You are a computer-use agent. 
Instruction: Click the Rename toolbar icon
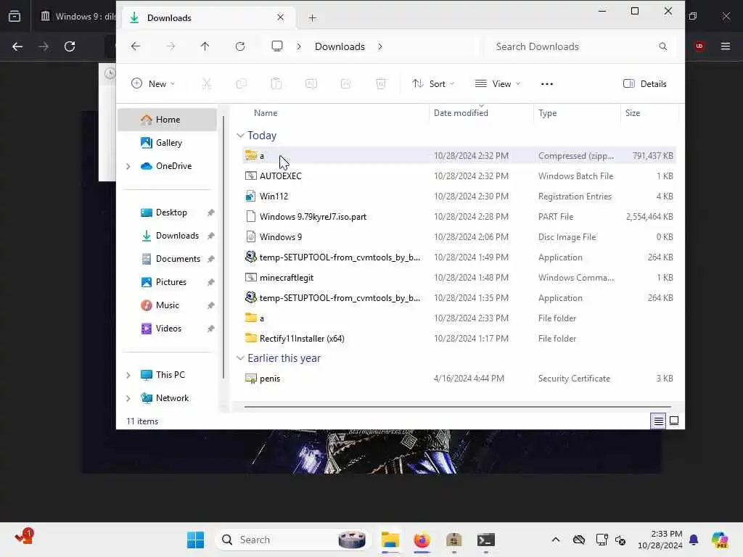[311, 84]
